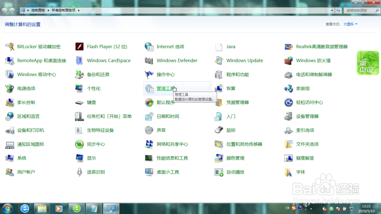
Task: Click the 恢复 link text
Action: [x=231, y=88]
